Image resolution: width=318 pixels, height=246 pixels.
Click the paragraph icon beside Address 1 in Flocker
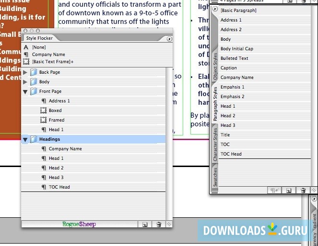click(44, 101)
